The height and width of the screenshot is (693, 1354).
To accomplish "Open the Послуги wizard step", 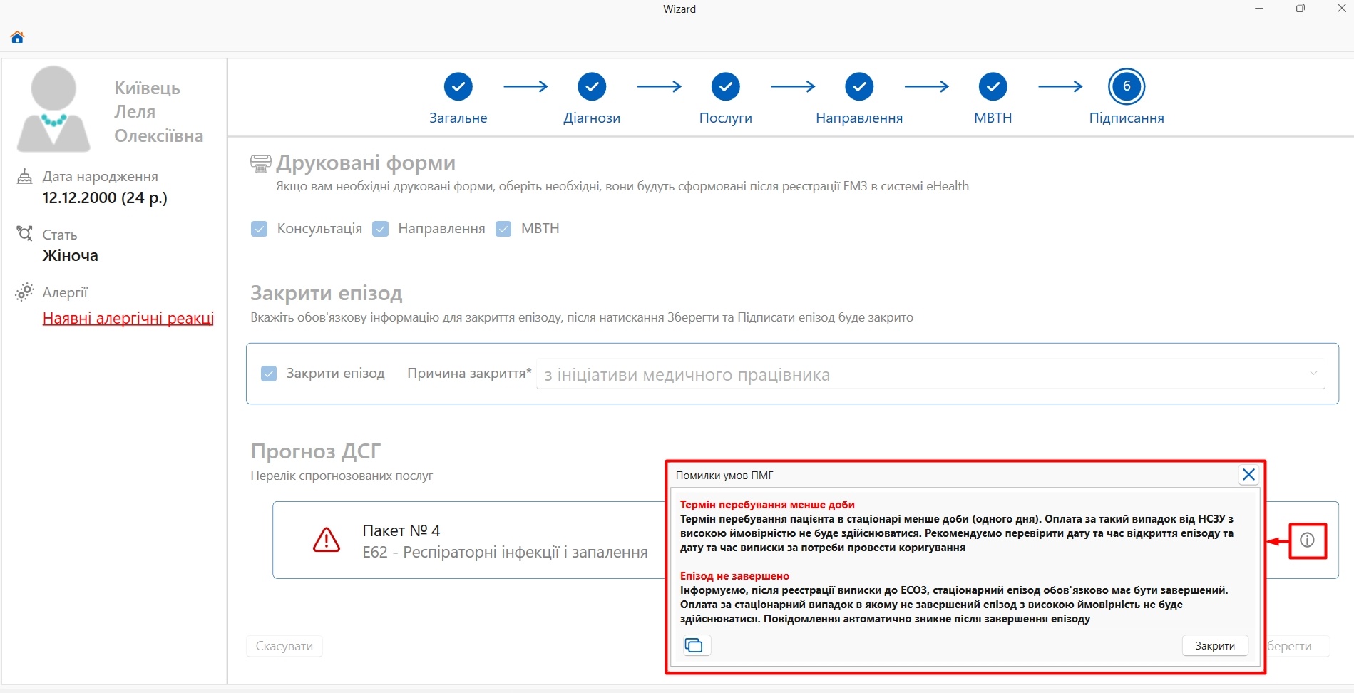I will 725,87.
